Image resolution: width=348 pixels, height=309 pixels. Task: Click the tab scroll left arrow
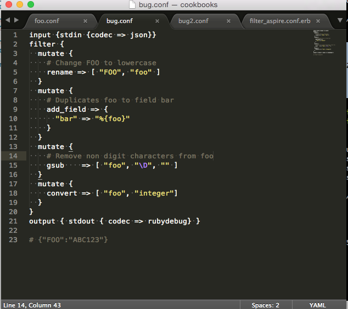[x=8, y=20]
